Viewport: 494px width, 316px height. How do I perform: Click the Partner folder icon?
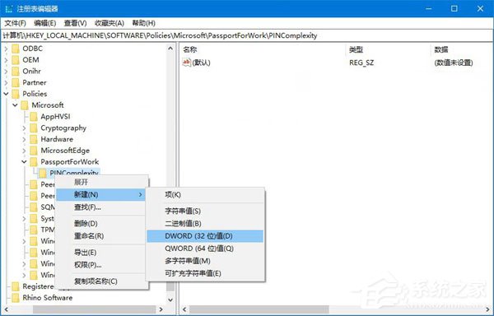coord(16,83)
